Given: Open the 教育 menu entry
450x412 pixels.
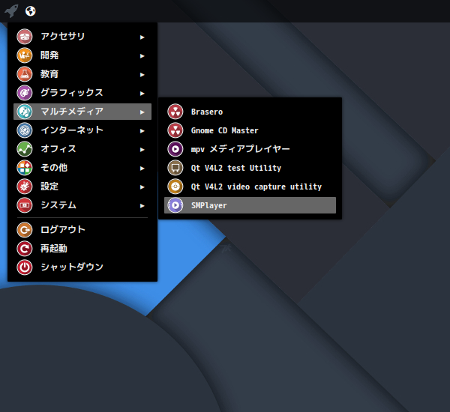Looking at the screenshot, I should [x=82, y=74].
